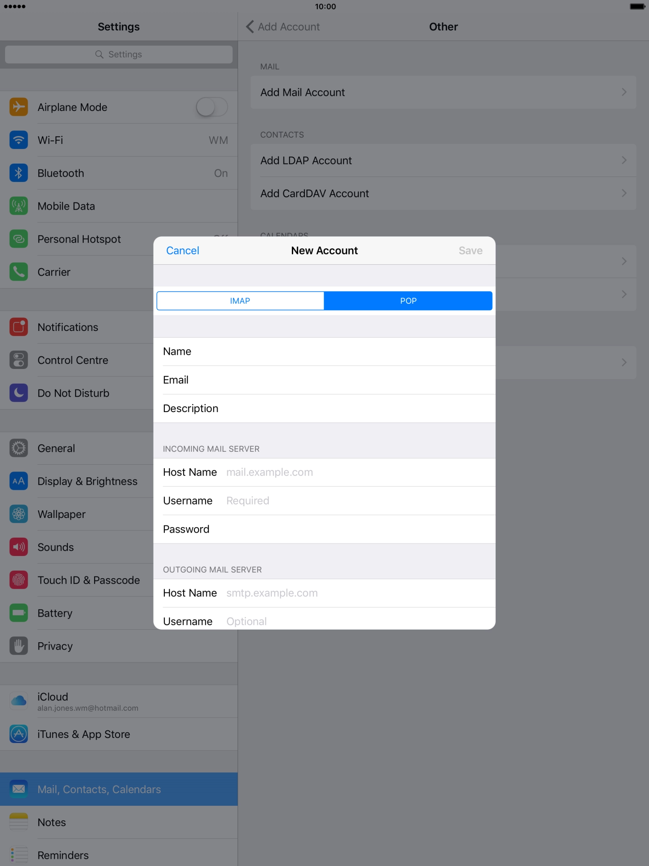
Task: Focus the Settings search field
Action: point(119,54)
